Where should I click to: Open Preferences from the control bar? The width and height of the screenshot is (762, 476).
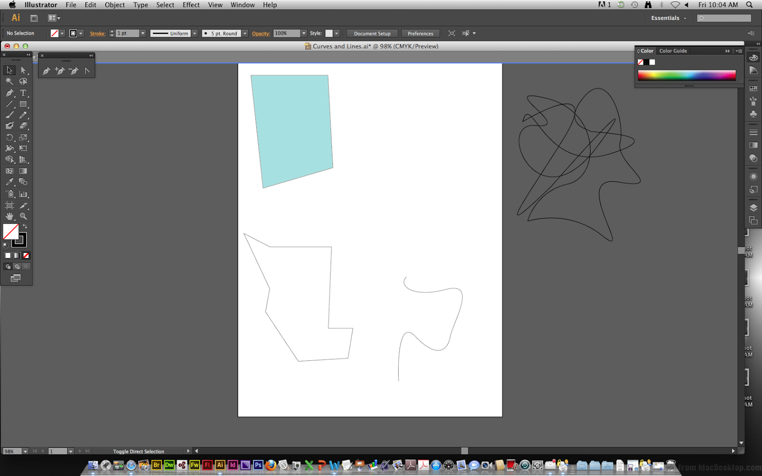tap(421, 33)
